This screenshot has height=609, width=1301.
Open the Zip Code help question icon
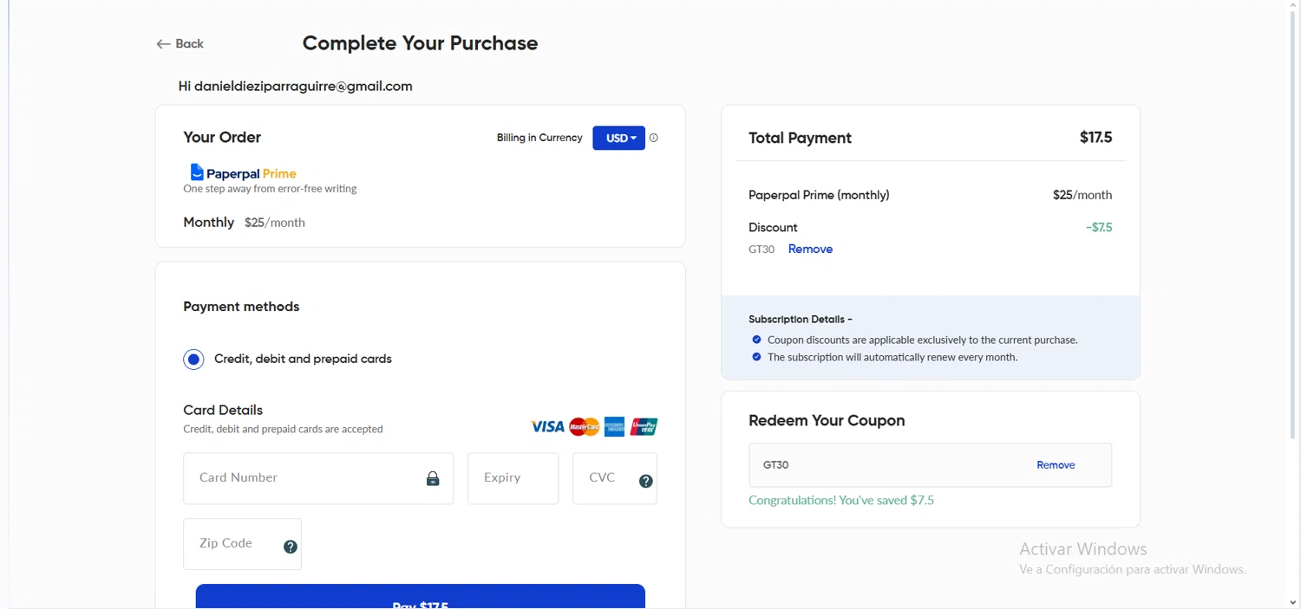pos(291,547)
